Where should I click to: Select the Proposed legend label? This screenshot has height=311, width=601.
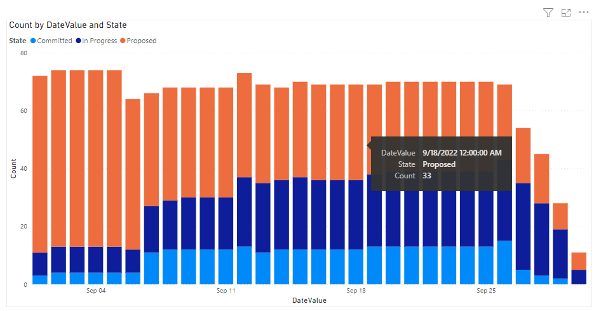(x=142, y=41)
